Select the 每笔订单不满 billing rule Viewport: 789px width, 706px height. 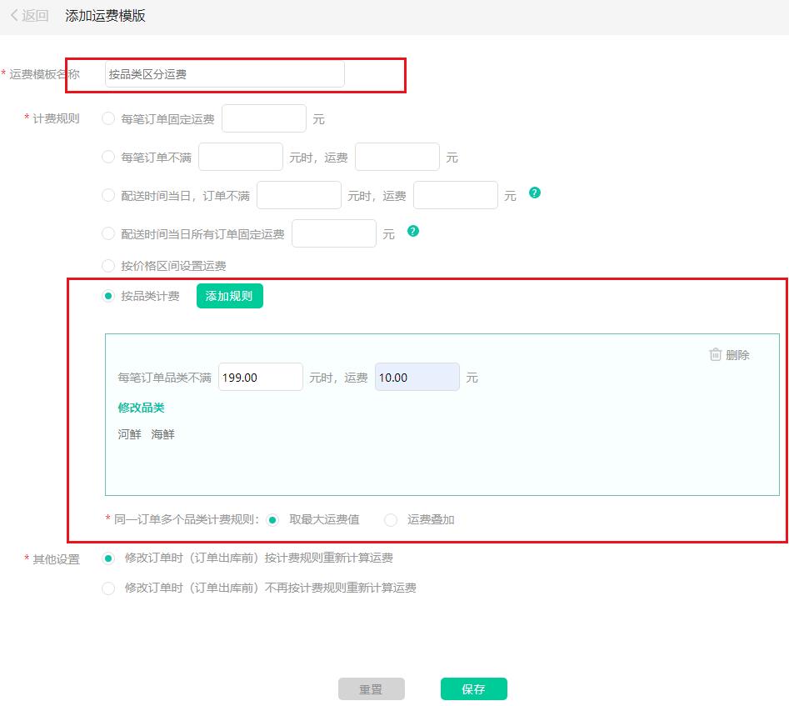(x=108, y=156)
